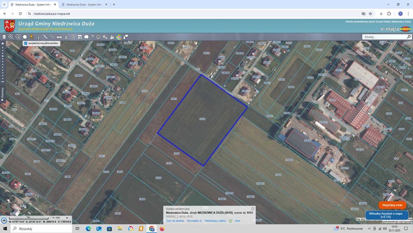Open Task View on taskbar
The height and width of the screenshot is (233, 413).
pyautogui.click(x=77, y=228)
